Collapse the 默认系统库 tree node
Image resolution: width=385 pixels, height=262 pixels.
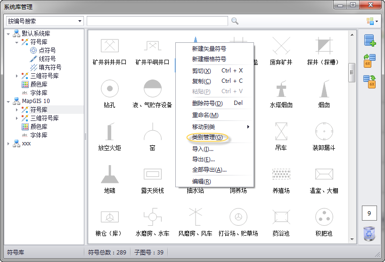(x=9, y=33)
